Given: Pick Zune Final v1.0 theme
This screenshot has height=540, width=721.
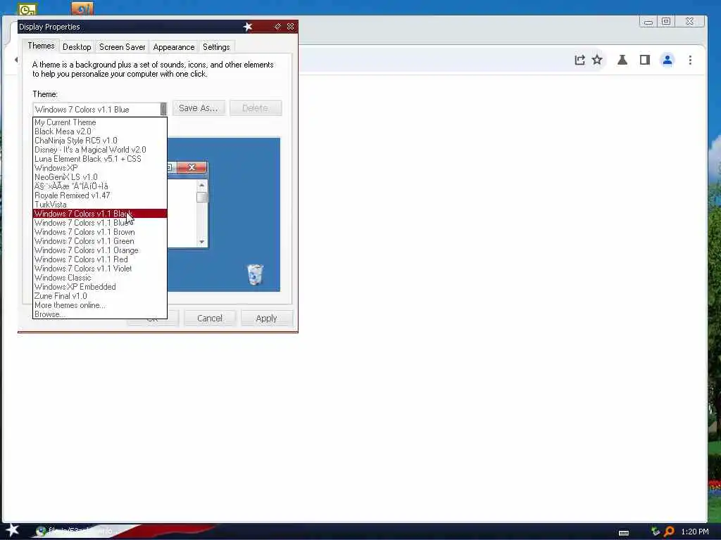Looking at the screenshot, I should point(100,296).
